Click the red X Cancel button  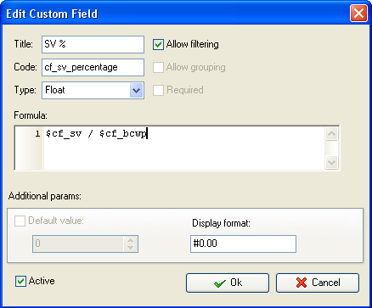click(x=318, y=283)
